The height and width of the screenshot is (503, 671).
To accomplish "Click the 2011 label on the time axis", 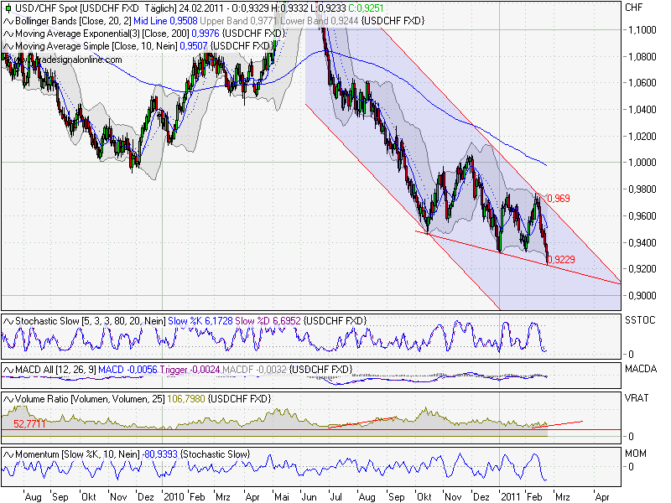I will (511, 496).
